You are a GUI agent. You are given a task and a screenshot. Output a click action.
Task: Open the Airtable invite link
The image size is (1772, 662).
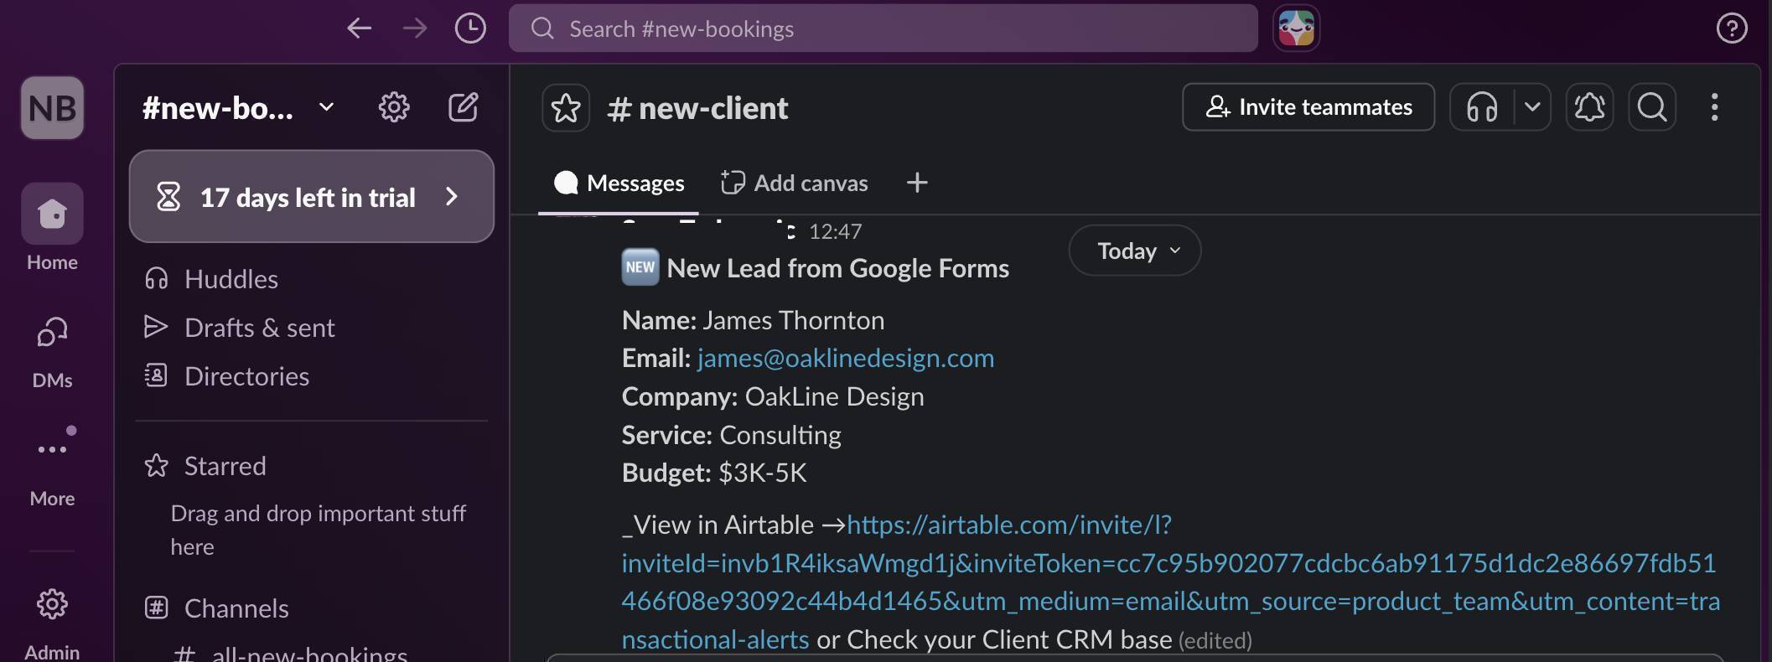tap(1170, 582)
